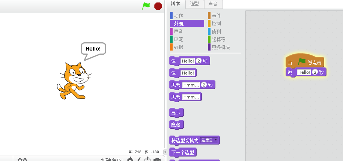Image resolution: width=343 pixels, height=161 pixels.
Task: Edit seconds value in palette 思考 block
Action: 204,85
